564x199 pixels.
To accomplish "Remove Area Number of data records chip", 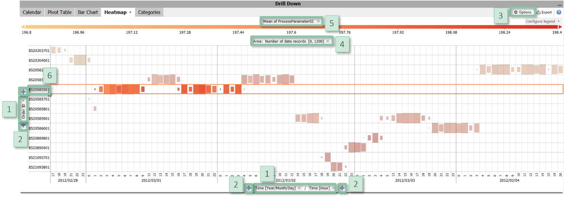I will (x=327, y=41).
